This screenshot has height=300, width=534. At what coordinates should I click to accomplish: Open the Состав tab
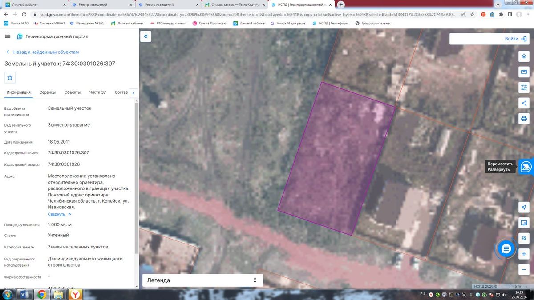click(x=121, y=92)
